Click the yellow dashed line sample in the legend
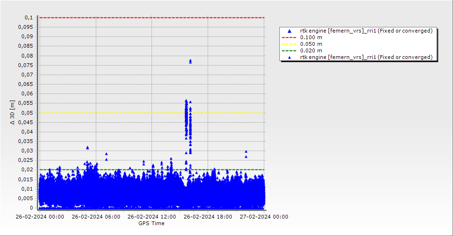453x236 pixels. 289,44
